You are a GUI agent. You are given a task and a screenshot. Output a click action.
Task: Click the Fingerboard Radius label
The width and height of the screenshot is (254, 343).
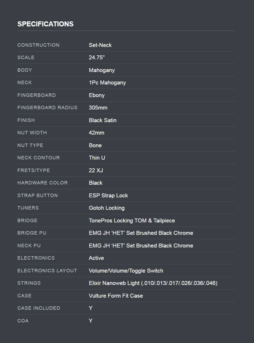tap(47, 108)
